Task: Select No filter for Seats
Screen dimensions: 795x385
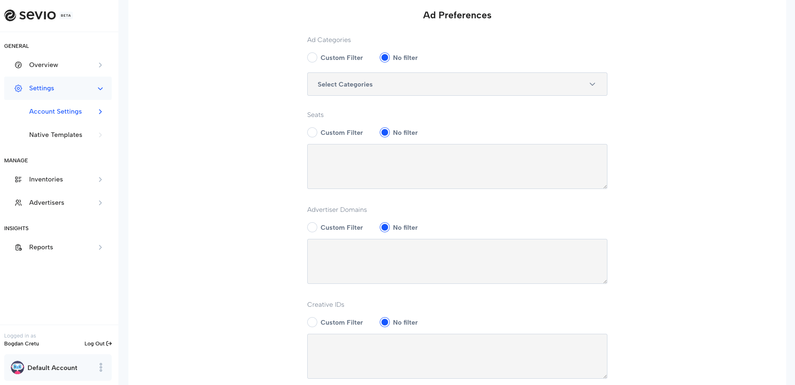Action: (x=384, y=132)
